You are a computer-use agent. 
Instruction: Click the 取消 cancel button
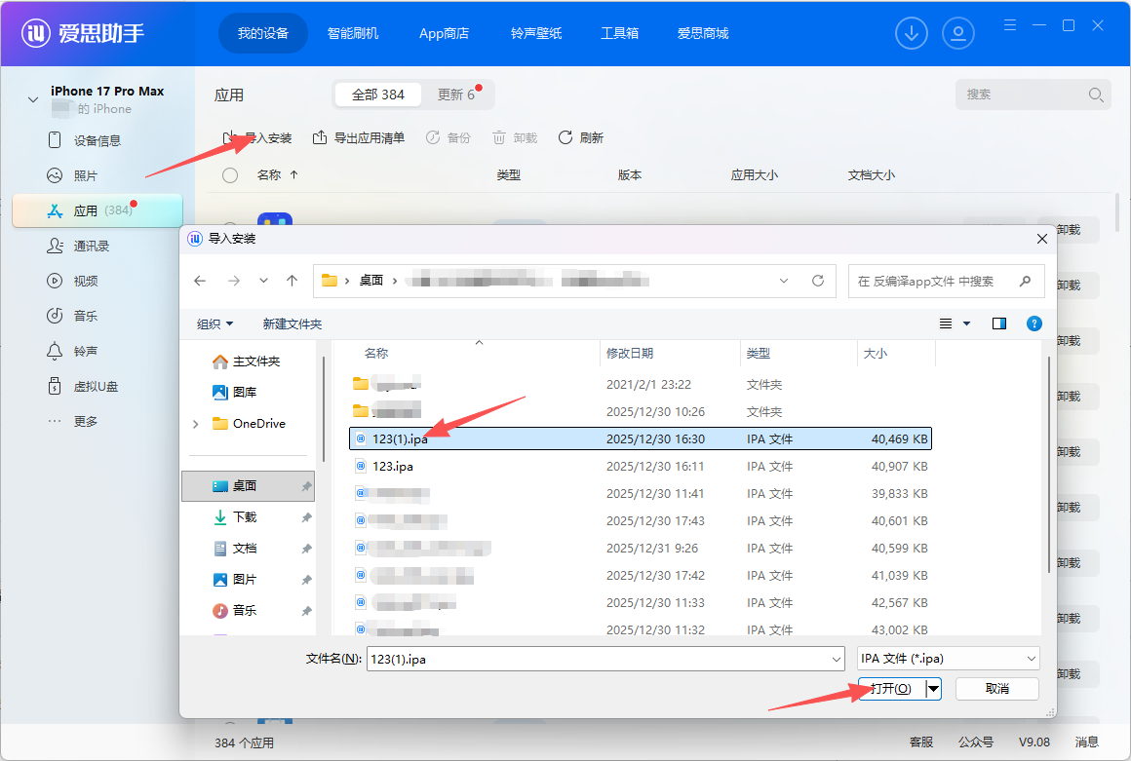pos(996,689)
